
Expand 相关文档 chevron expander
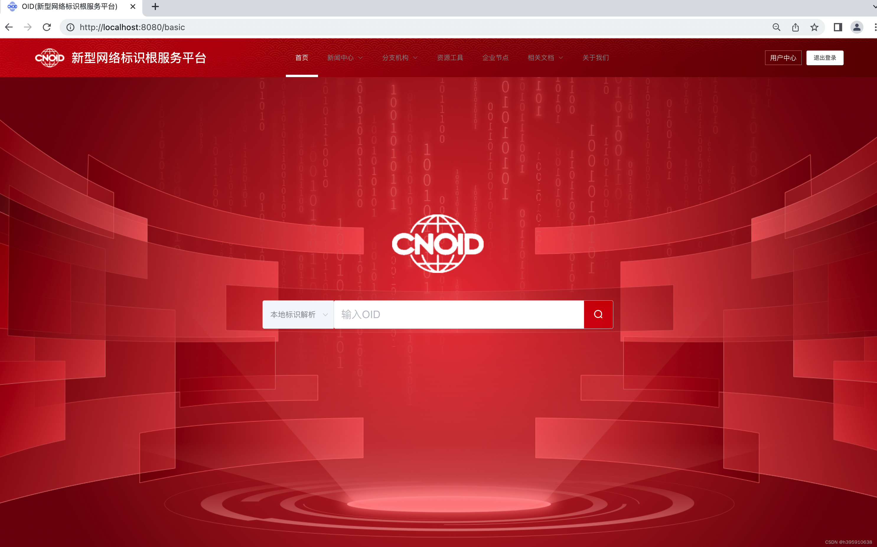[562, 58]
